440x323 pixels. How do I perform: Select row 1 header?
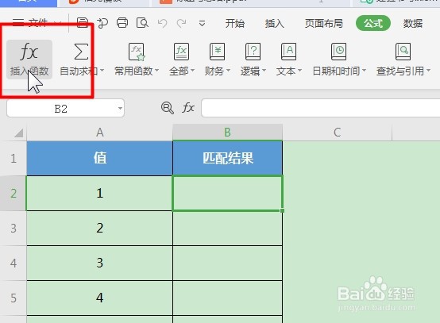pos(14,159)
